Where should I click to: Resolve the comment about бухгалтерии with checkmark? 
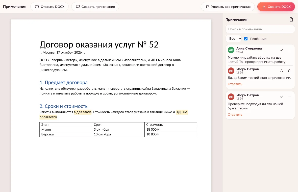[x=282, y=97]
